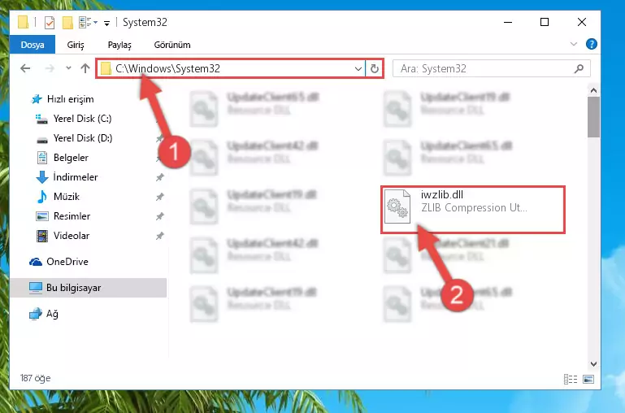Switch to large icons view in status bar
This screenshot has height=413, width=625.
(588, 379)
